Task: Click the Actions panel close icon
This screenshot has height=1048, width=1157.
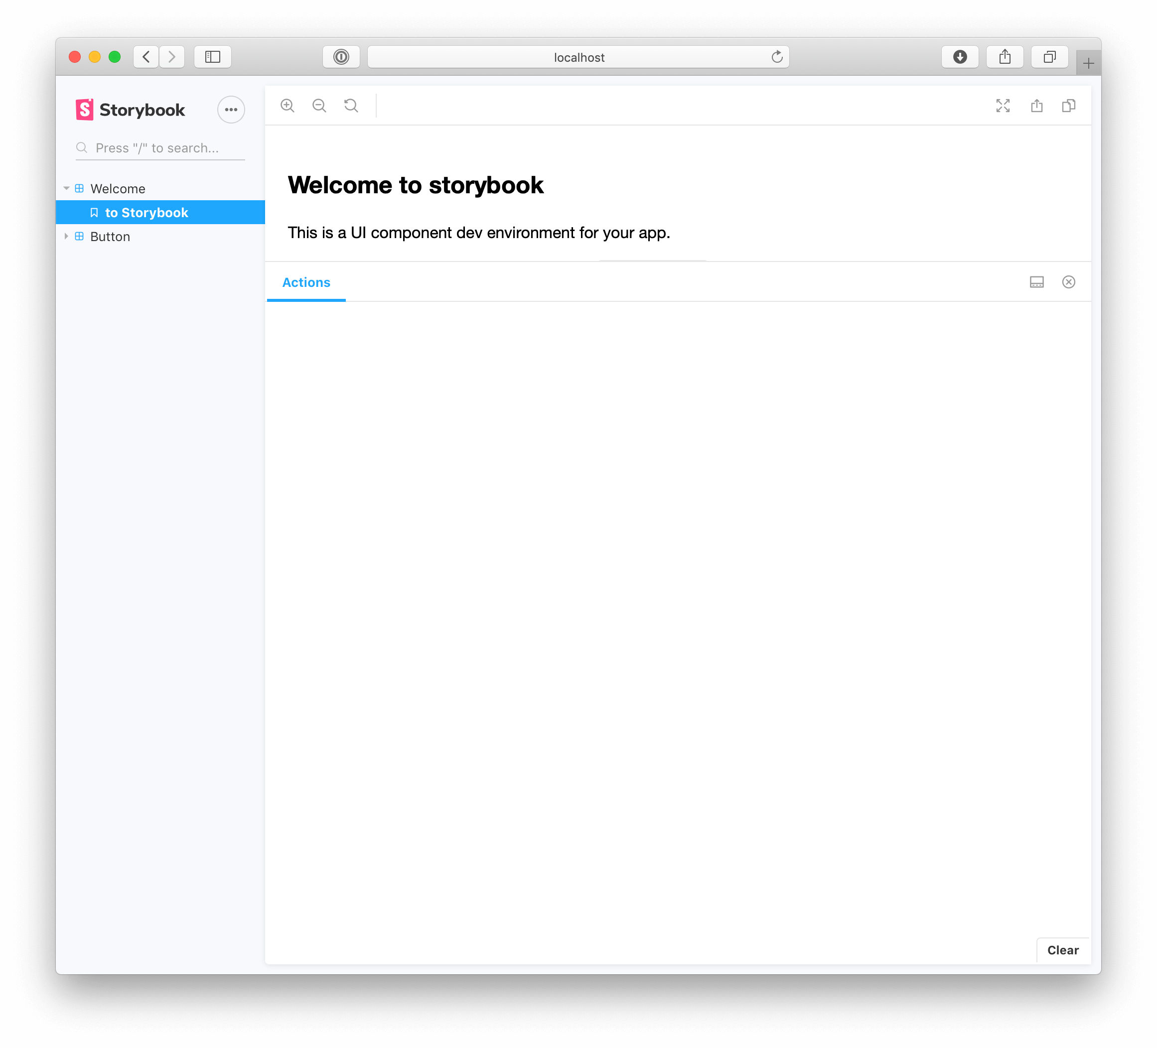Action: (1068, 282)
